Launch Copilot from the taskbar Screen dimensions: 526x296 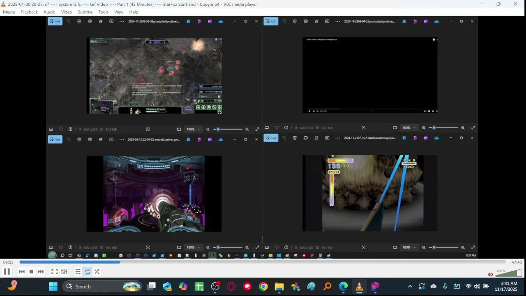(x=183, y=287)
